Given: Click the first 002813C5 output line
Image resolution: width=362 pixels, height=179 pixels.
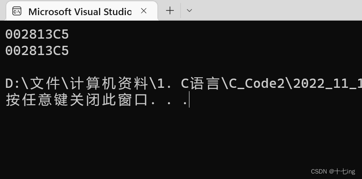Looking at the screenshot, I should 37,34.
